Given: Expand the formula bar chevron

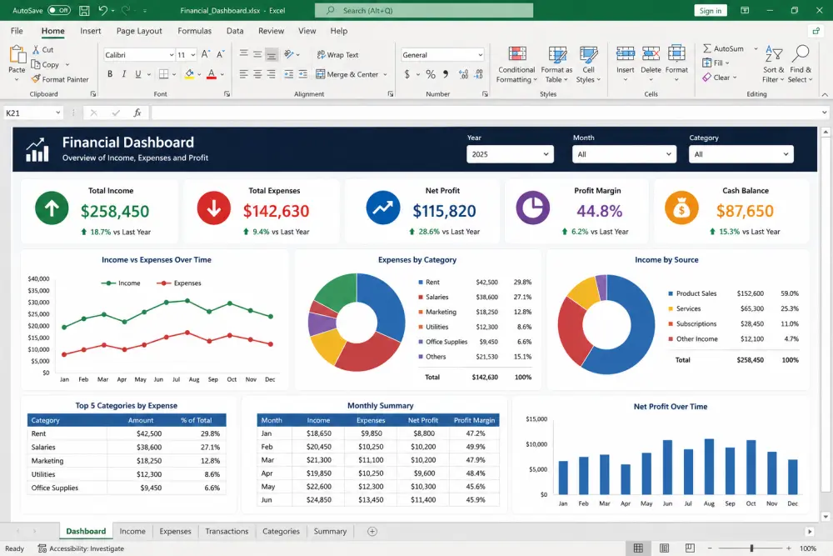Looking at the screenshot, I should pos(824,113).
